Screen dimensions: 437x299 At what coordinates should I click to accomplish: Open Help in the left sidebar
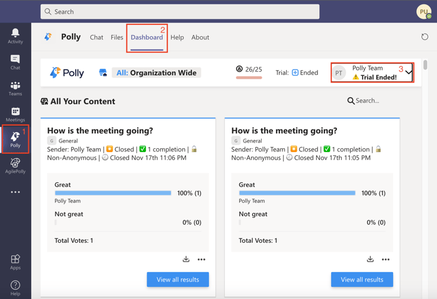coord(15,288)
